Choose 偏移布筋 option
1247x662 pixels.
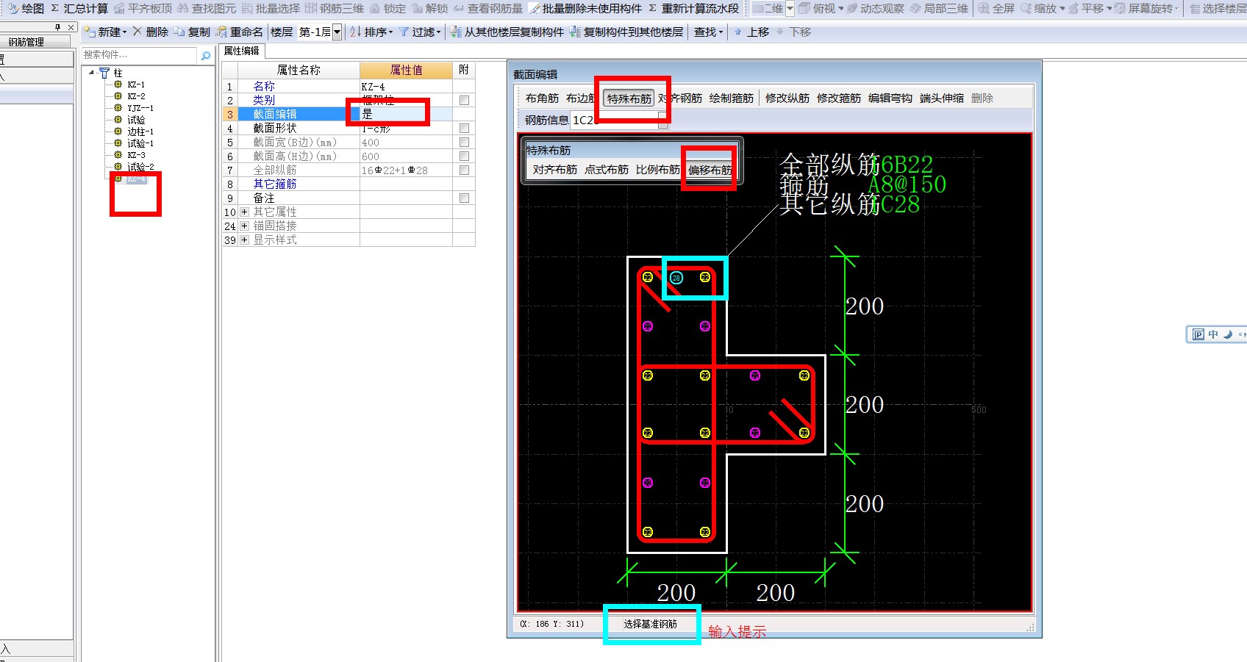pos(710,170)
